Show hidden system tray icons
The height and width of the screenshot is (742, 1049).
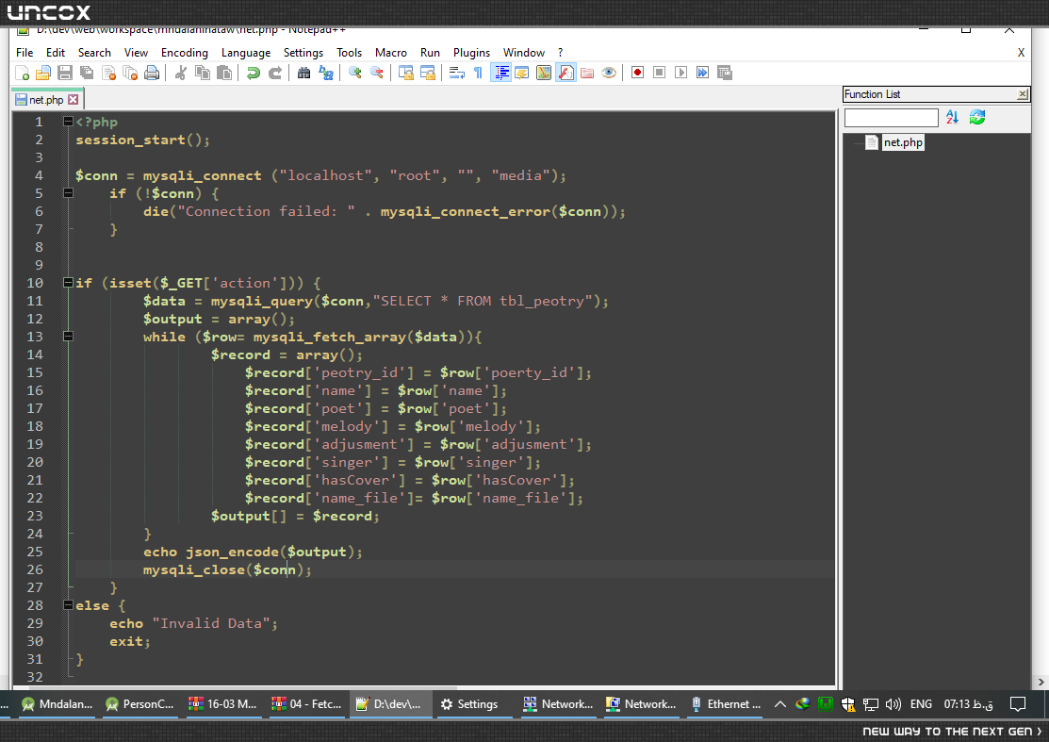(780, 704)
